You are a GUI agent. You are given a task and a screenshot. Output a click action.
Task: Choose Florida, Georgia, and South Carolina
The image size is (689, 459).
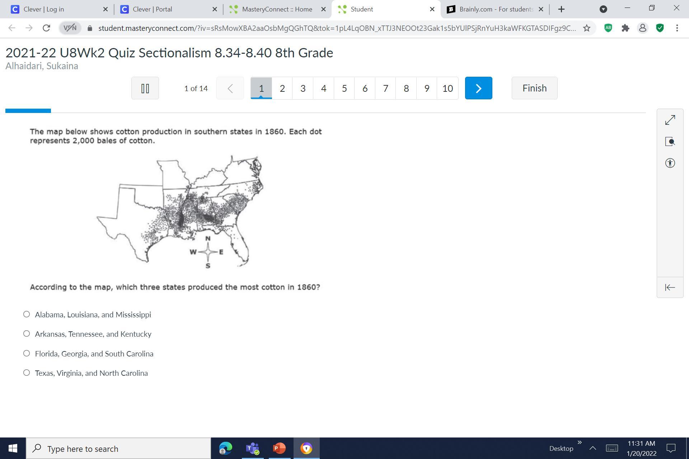[27, 354]
